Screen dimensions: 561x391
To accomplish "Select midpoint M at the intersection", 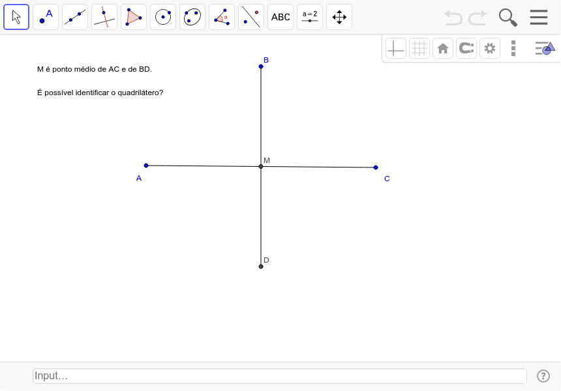I will click(261, 167).
